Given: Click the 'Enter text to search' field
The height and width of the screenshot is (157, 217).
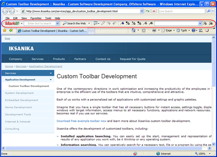Looking at the screenshot, I should pyautogui.click(x=40, y=23).
